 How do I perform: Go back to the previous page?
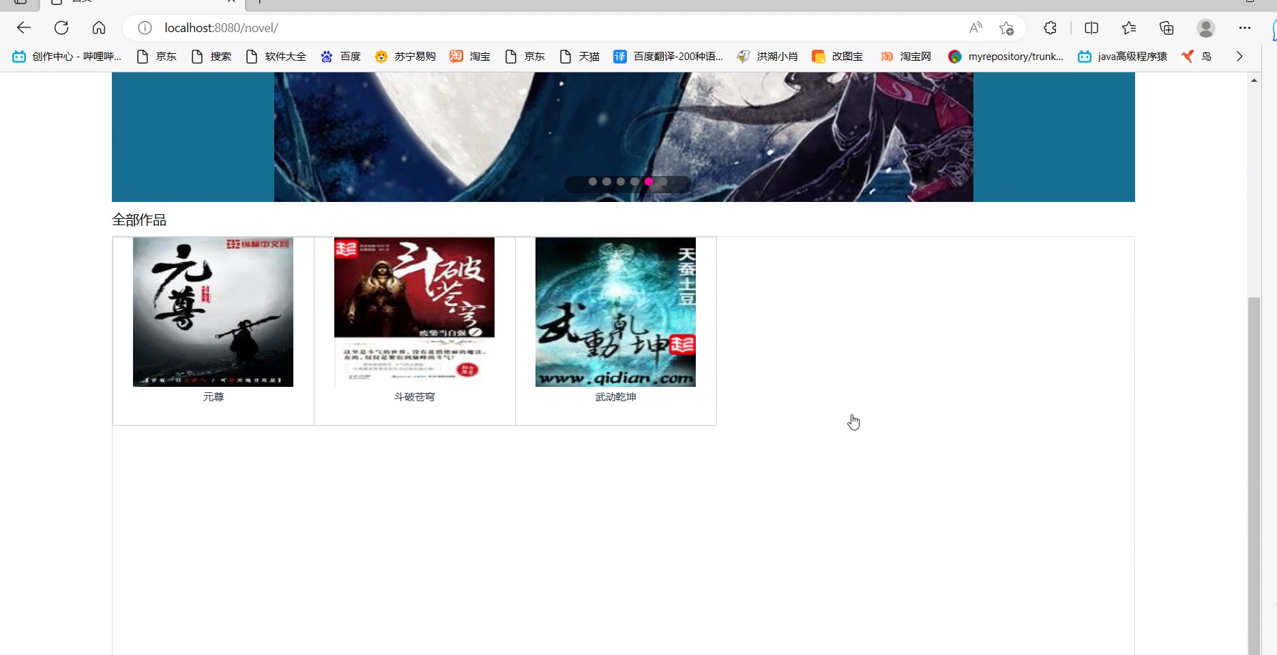tap(24, 28)
